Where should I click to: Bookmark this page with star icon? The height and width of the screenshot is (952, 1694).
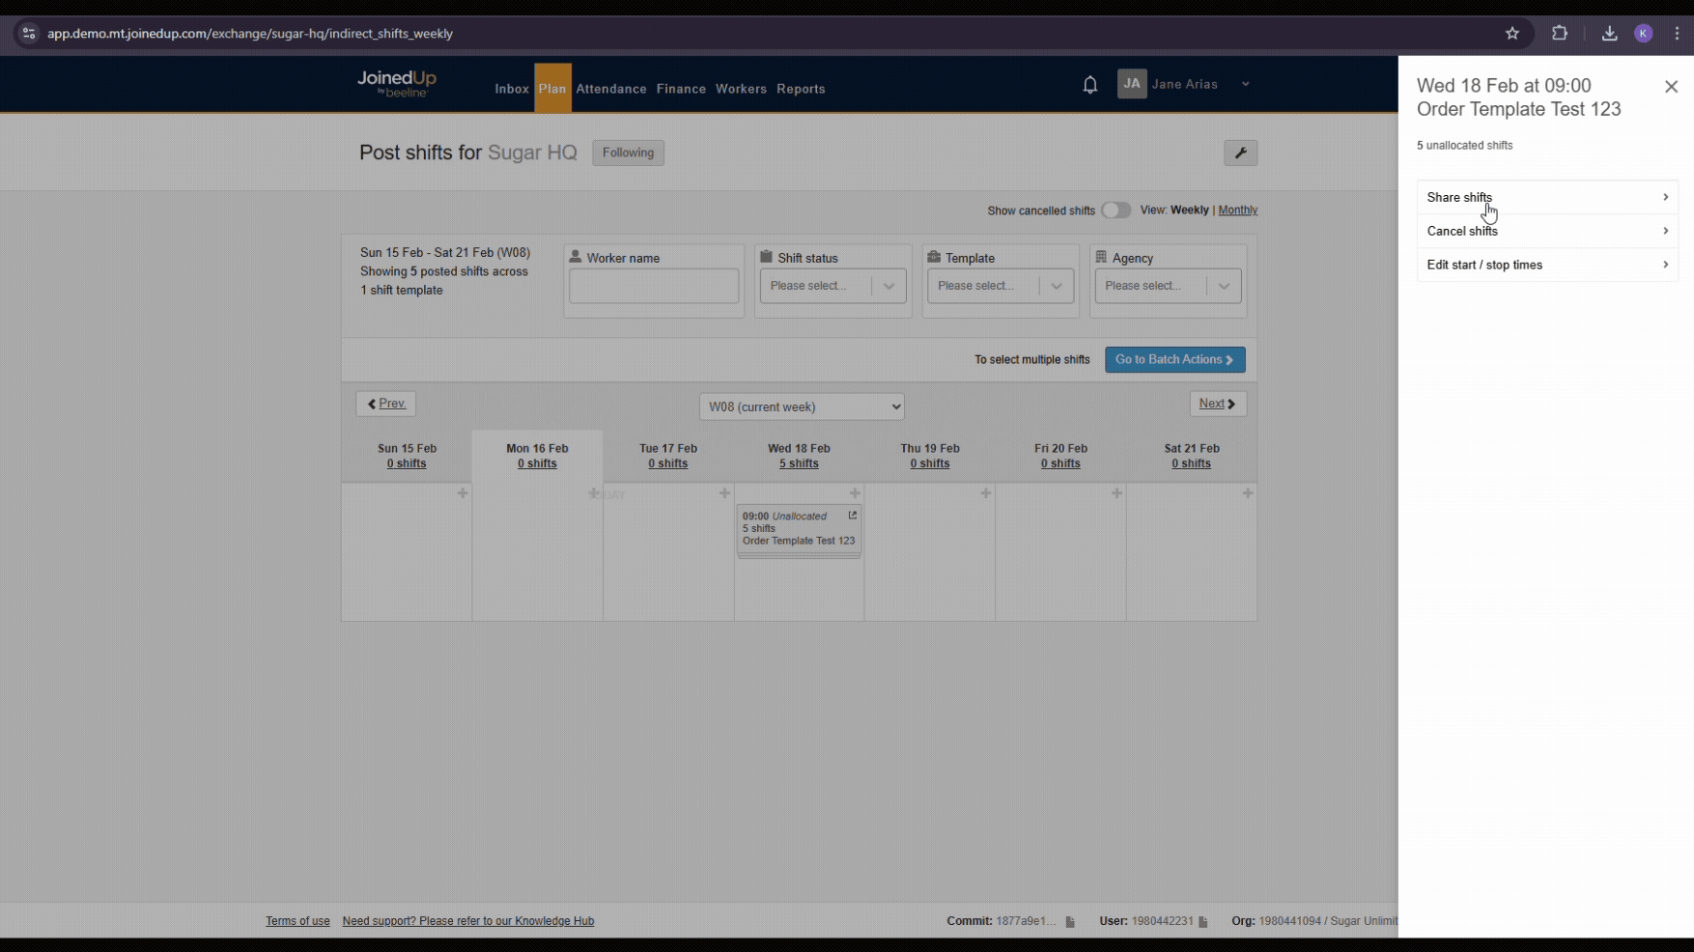coord(1511,33)
